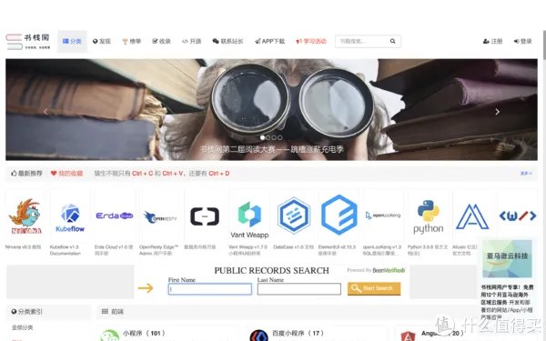Select the first carousel indicator dot
This screenshot has width=546, height=341.
(262, 138)
